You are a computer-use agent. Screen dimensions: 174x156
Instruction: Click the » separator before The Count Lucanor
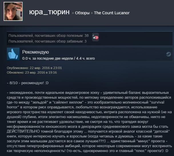pos(92,13)
